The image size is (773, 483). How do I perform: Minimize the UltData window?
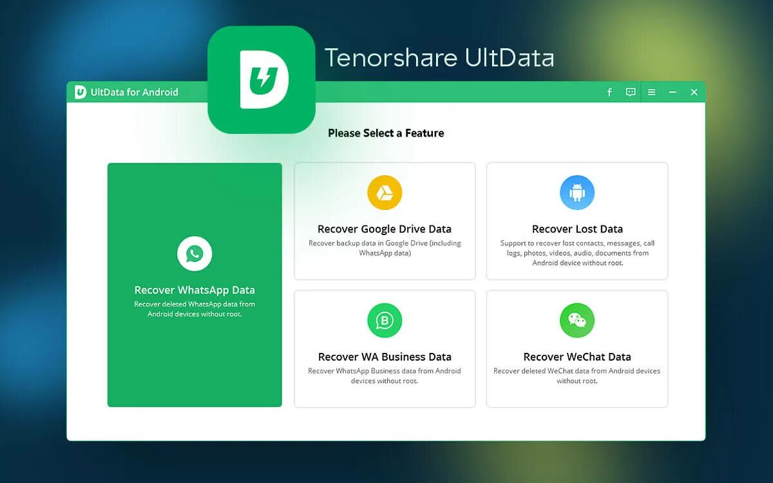673,92
